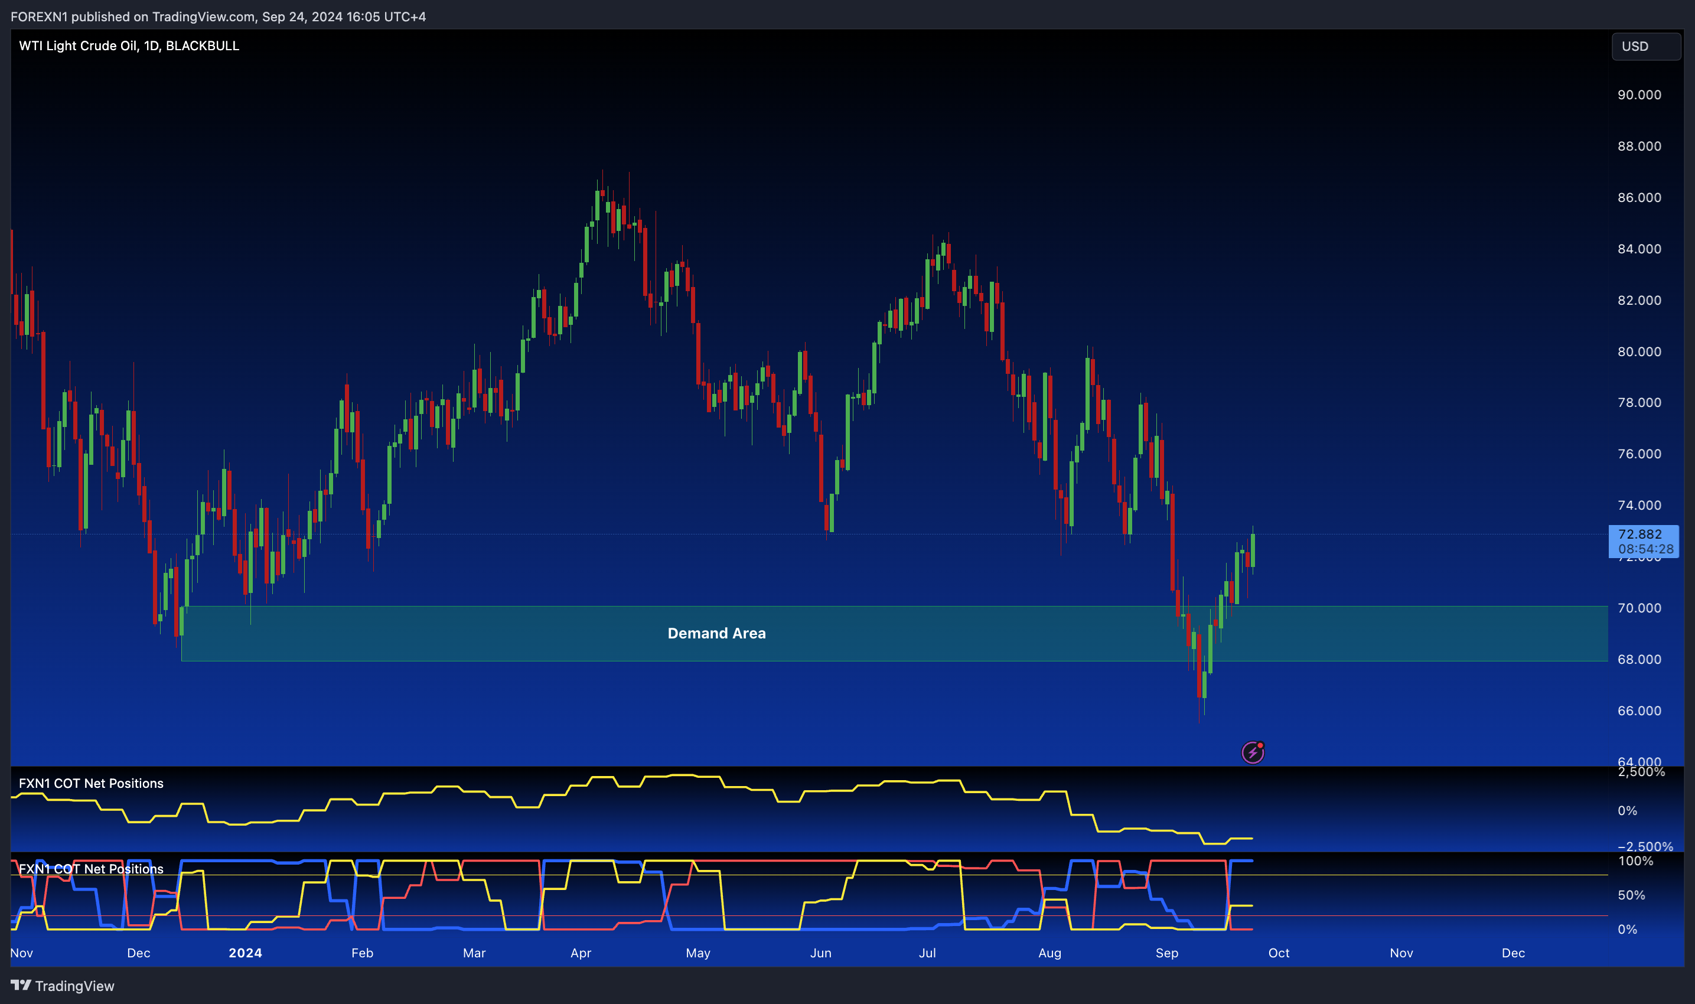Click the 66.000 price axis label
The image size is (1695, 1004).
click(x=1639, y=711)
